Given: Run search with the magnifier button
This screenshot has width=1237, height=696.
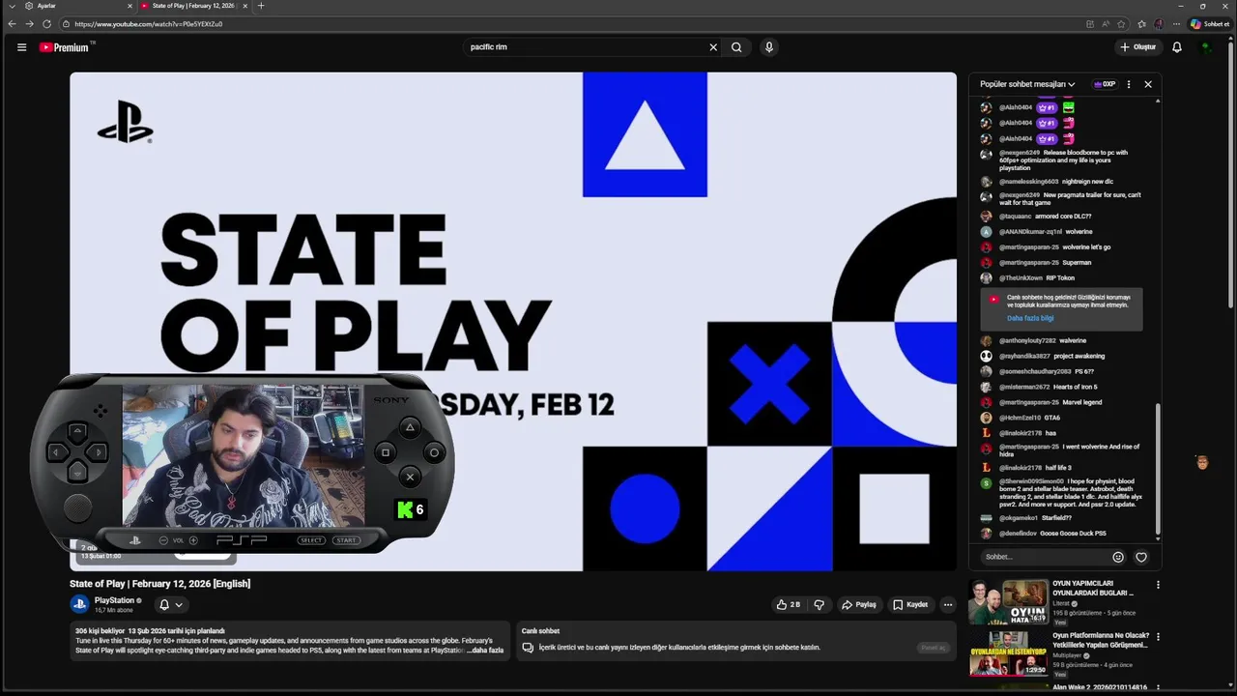Looking at the screenshot, I should coord(736,47).
